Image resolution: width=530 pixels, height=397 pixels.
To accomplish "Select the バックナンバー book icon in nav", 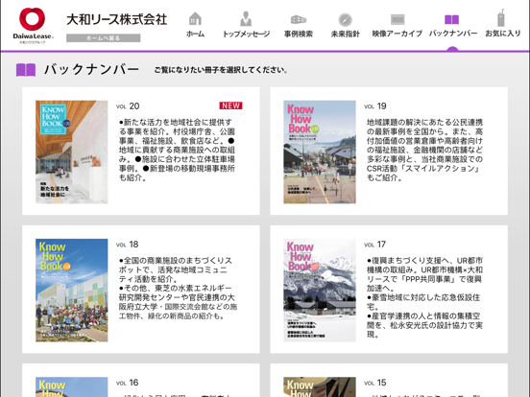I will 451,19.
